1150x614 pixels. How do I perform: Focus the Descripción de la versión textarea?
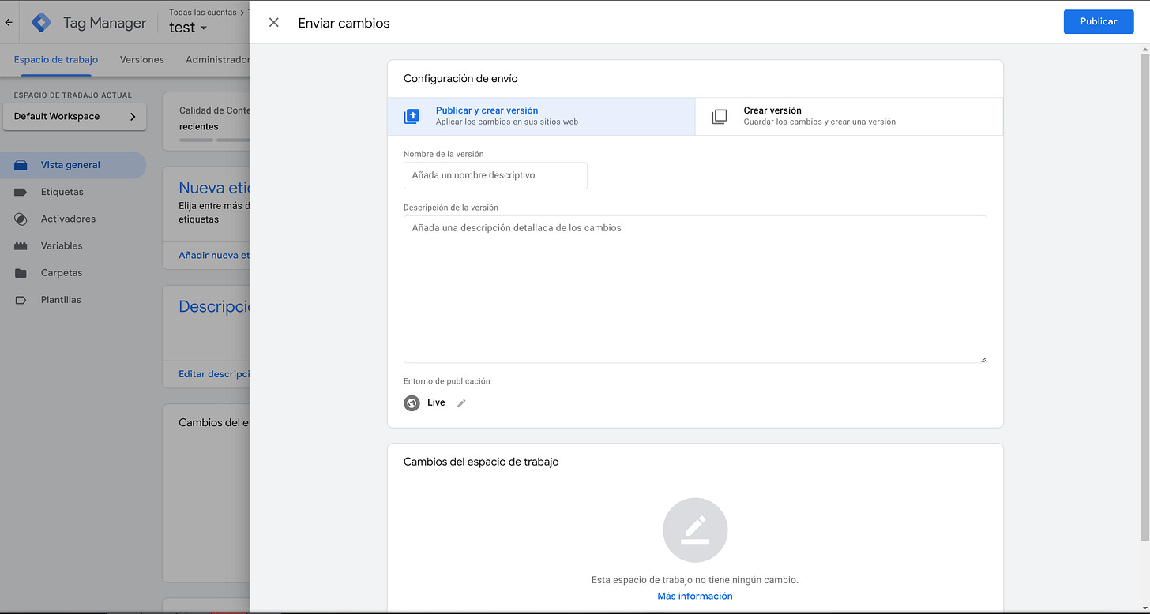coord(695,290)
